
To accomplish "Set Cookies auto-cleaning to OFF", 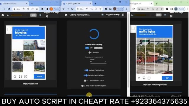I will [91, 48].
